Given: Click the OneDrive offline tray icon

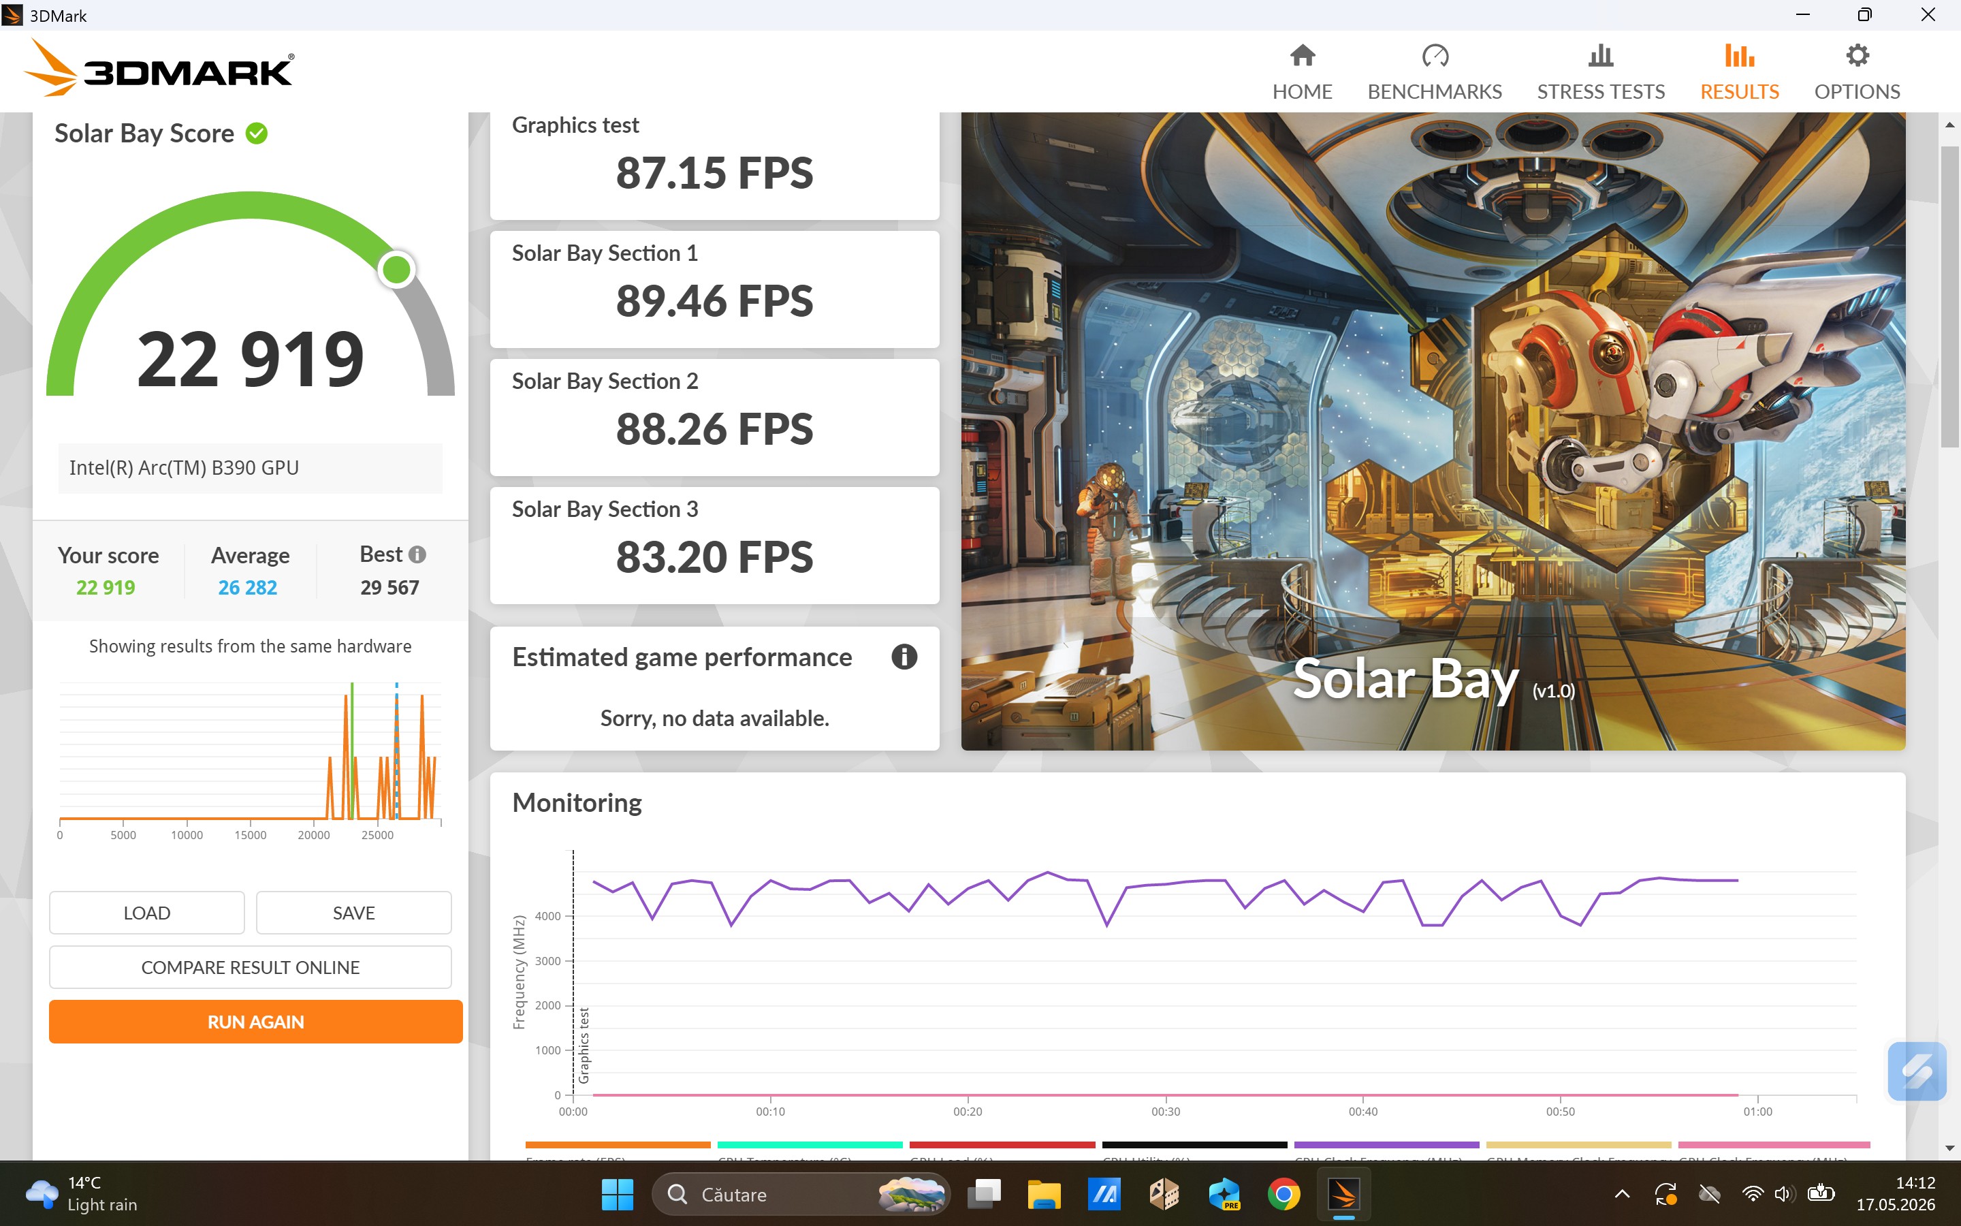Looking at the screenshot, I should coord(1709,1193).
